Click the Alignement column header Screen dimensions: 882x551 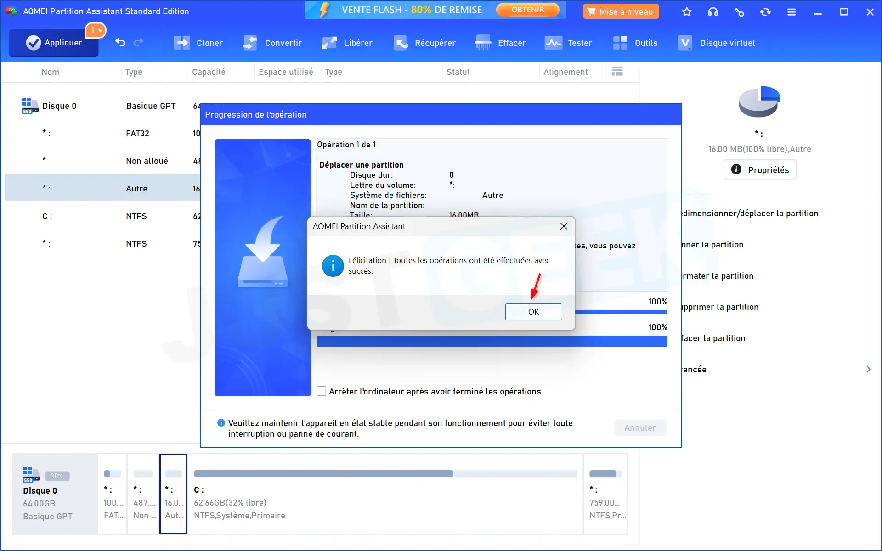click(x=565, y=72)
